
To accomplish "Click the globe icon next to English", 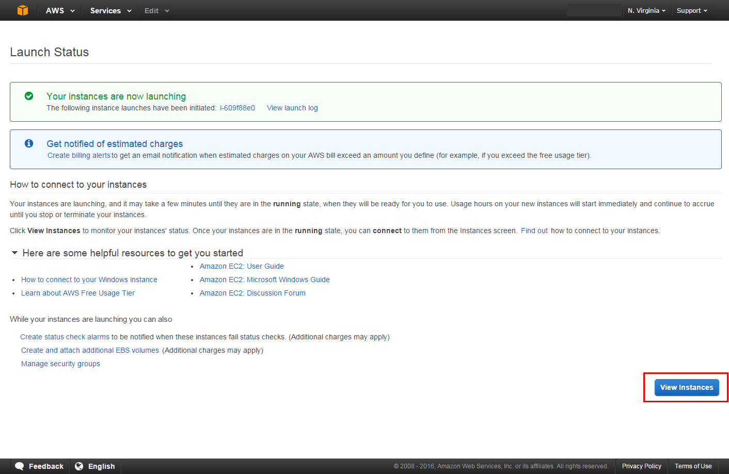I will click(x=78, y=466).
